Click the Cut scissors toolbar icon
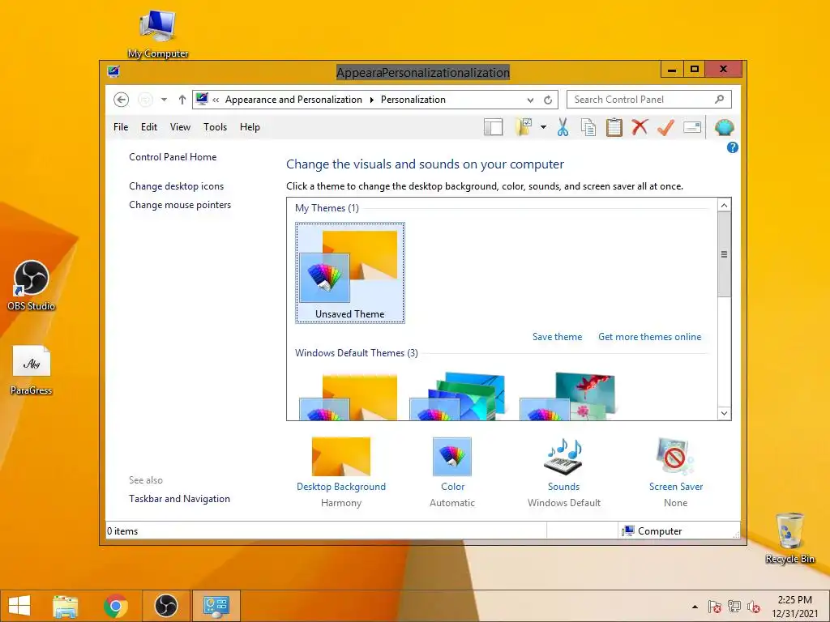830x622 pixels. point(563,127)
